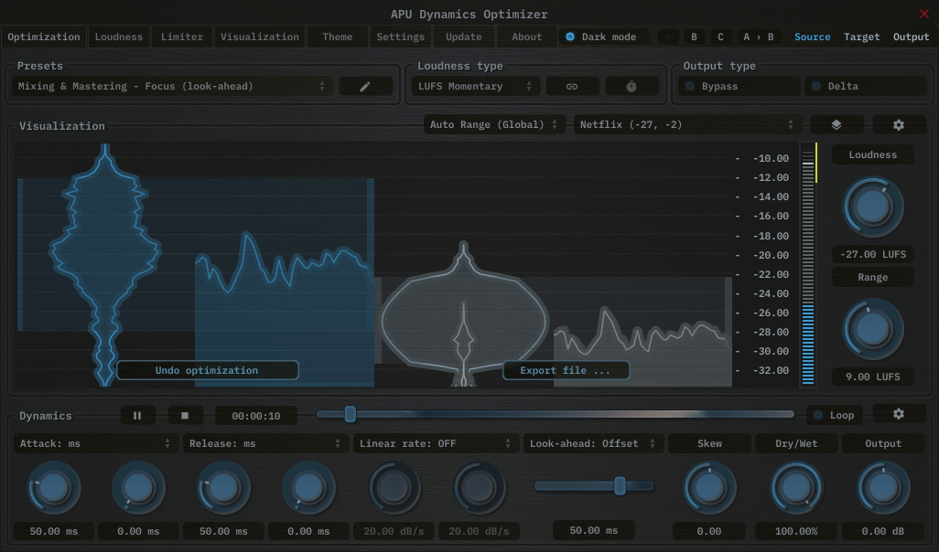Click the stopwatch icon in Loudness type section
939x552 pixels.
click(x=631, y=85)
